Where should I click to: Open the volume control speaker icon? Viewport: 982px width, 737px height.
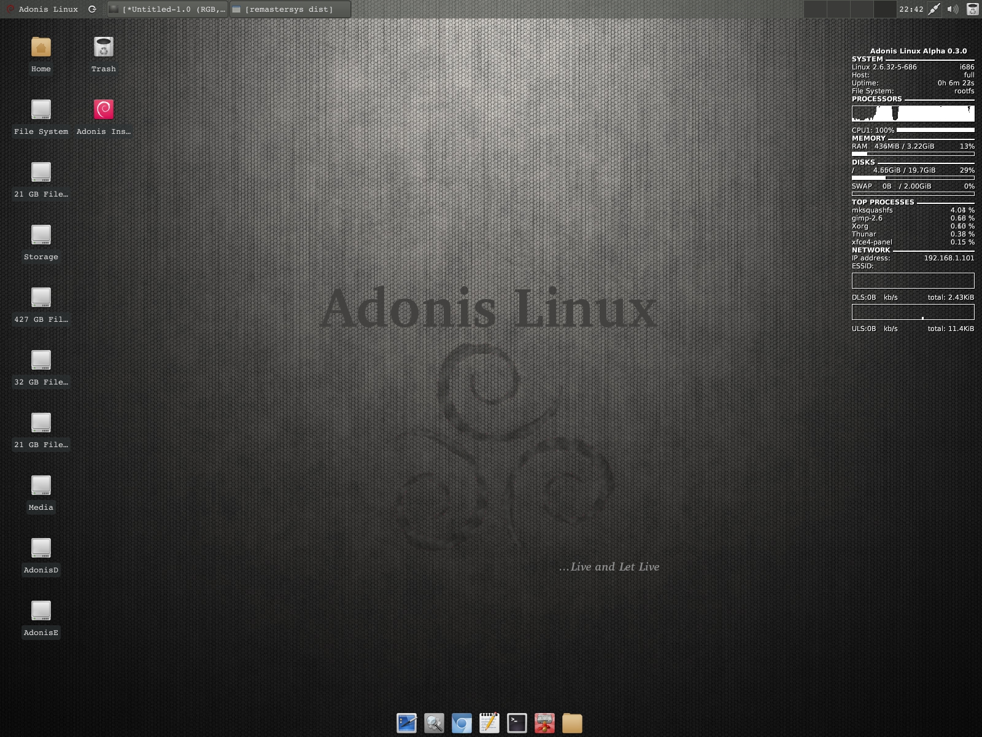[953, 9]
